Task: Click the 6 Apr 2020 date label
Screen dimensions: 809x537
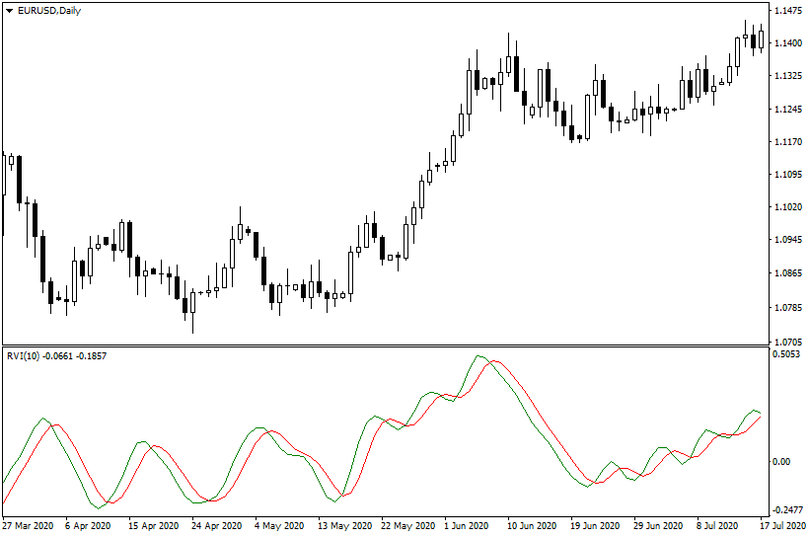Action: 88,526
